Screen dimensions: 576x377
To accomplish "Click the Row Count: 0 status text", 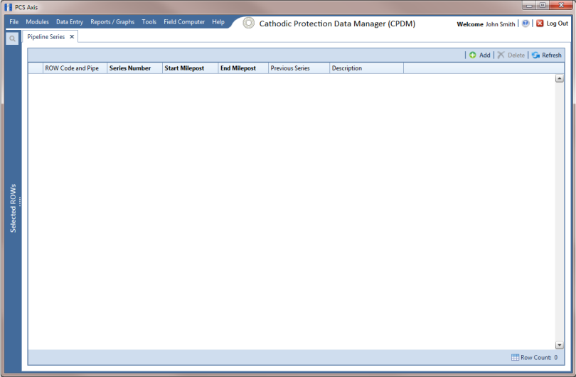I will [x=539, y=358].
